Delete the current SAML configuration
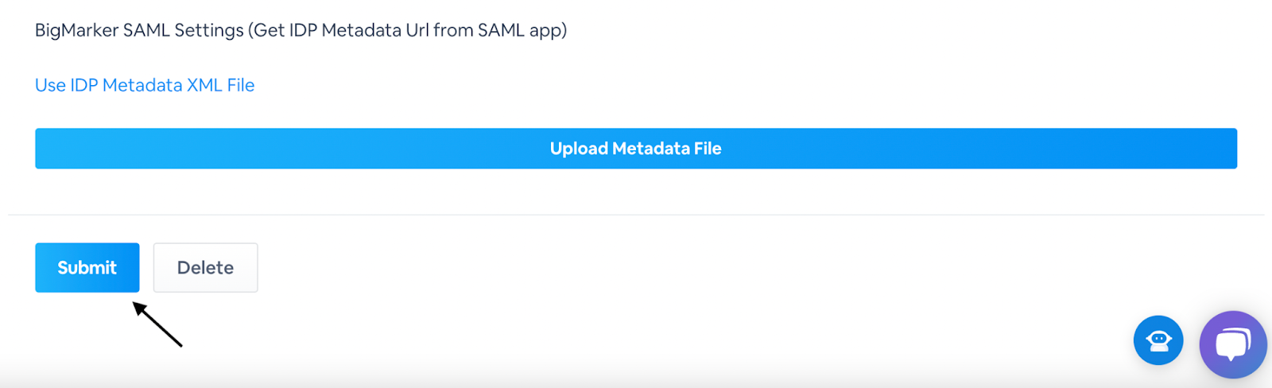1272x388 pixels. 205,268
